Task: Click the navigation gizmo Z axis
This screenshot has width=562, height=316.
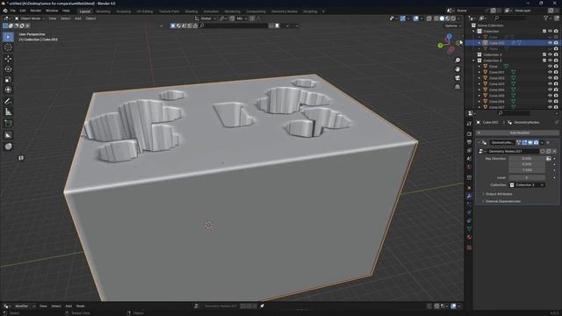Action: [x=449, y=36]
